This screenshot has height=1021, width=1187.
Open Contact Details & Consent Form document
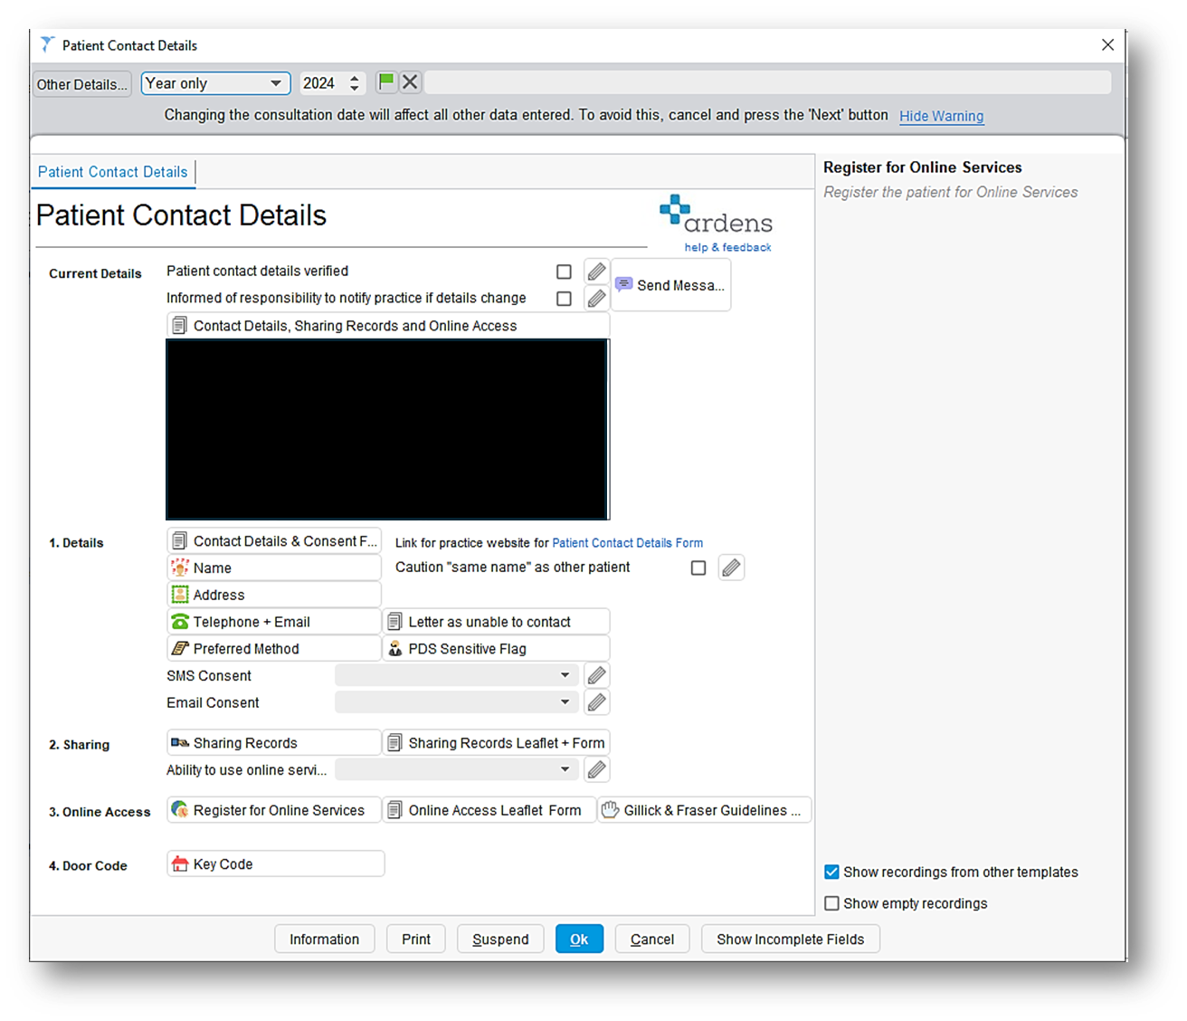click(x=274, y=541)
